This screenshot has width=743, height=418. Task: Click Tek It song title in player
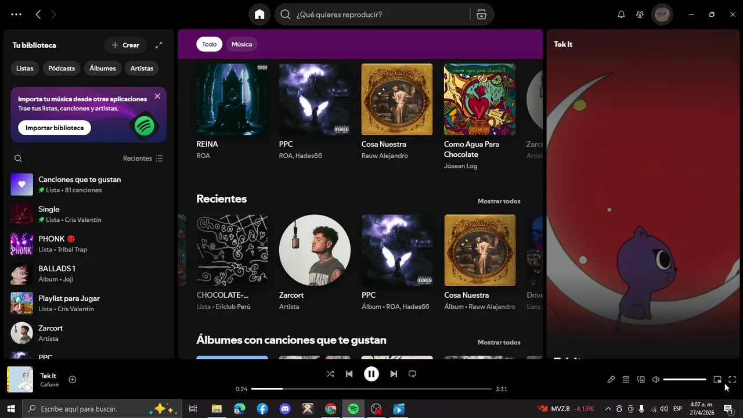coord(48,376)
